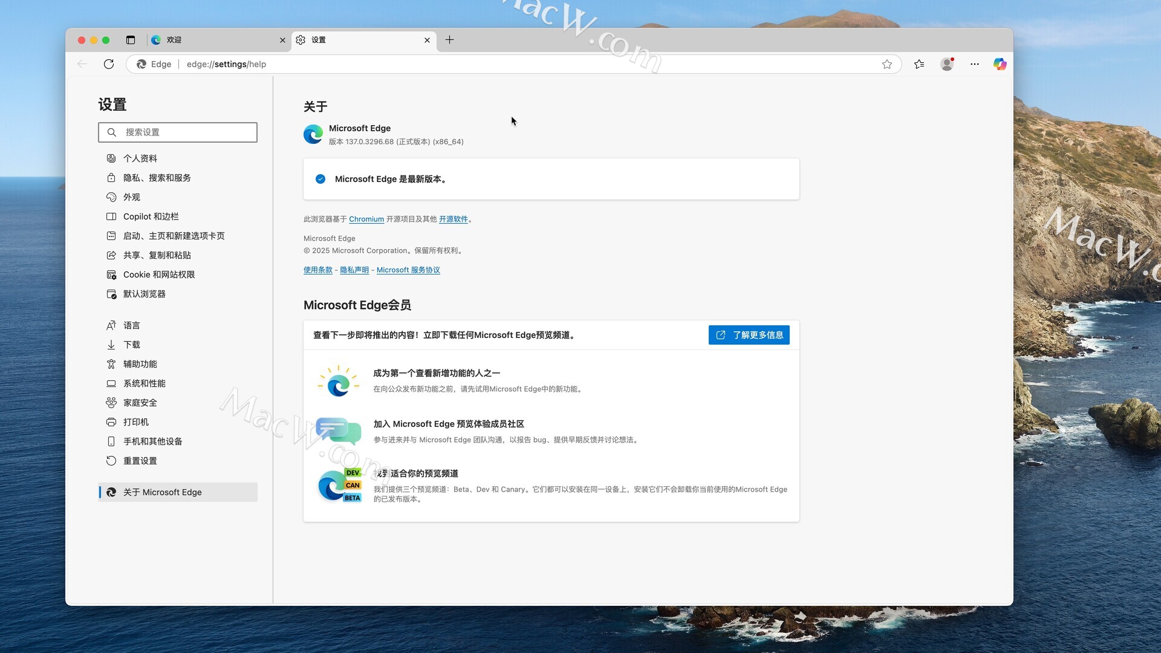Open a new tab with plus button
Image resolution: width=1161 pixels, height=653 pixels.
[x=450, y=40]
